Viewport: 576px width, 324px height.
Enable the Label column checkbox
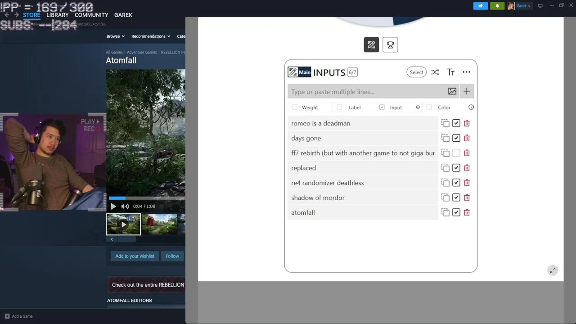click(x=339, y=107)
